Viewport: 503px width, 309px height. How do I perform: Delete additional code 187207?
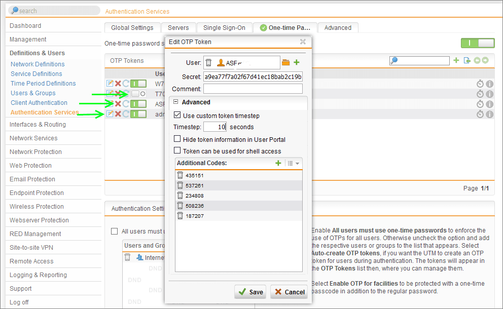click(181, 216)
